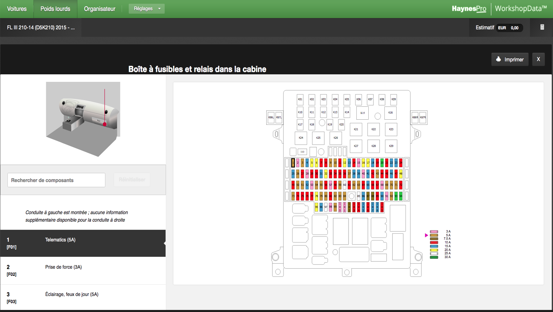Open the Réglages dropdown menu
This screenshot has width=553, height=312.
pos(146,9)
